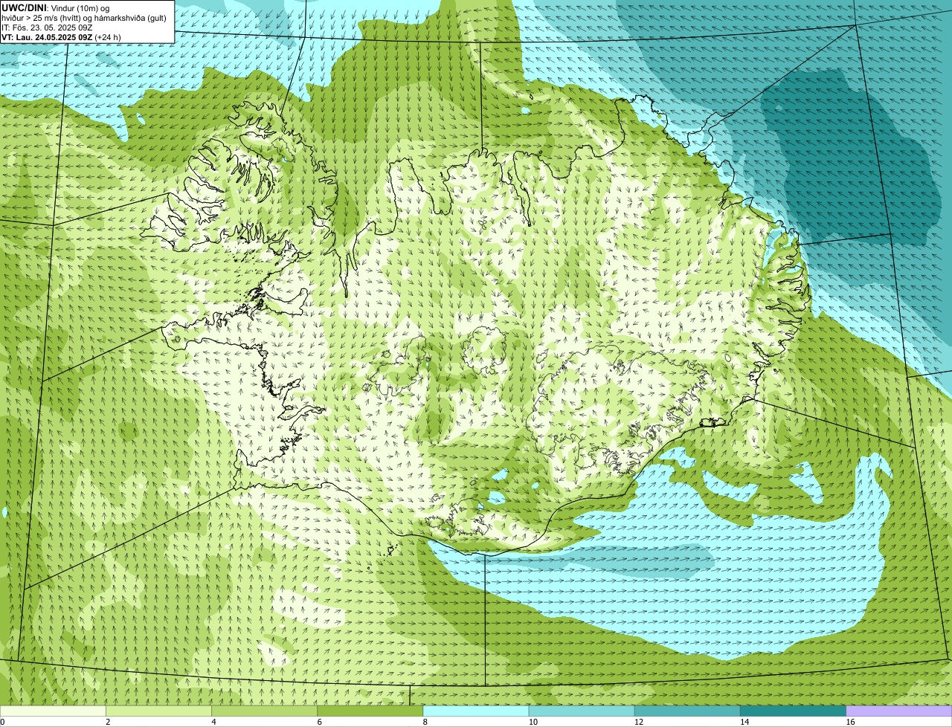
Task: Click the 10–12 m/s turquoise legend swatch
Action: (582, 711)
